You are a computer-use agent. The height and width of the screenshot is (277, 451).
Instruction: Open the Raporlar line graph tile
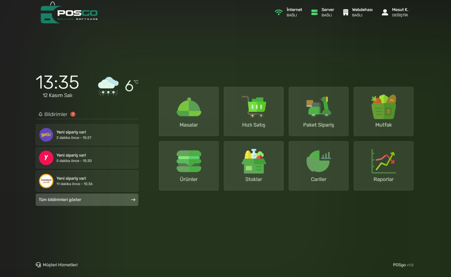tap(383, 166)
